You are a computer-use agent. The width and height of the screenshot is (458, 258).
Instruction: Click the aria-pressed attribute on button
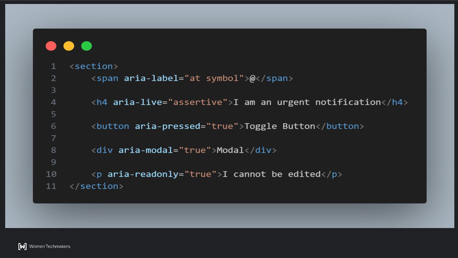pyautogui.click(x=168, y=126)
